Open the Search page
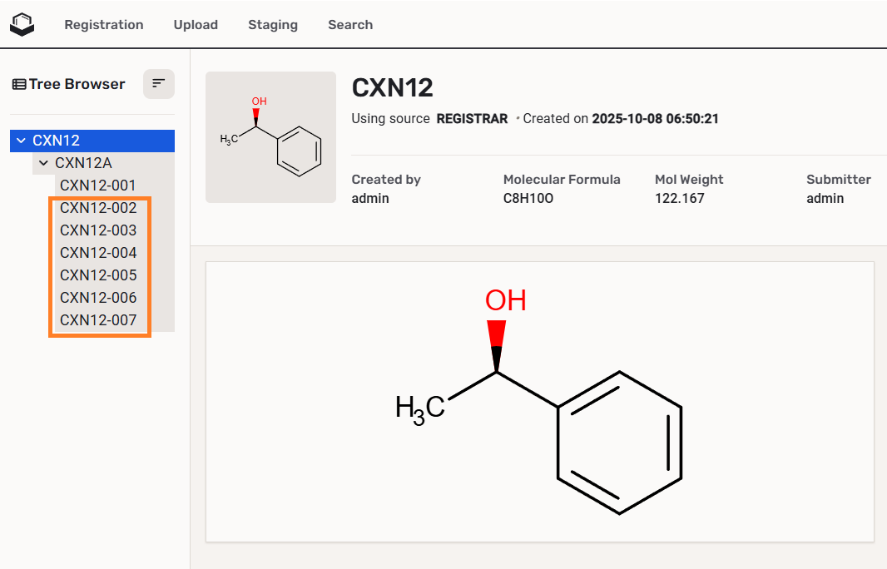The image size is (887, 569). click(350, 25)
